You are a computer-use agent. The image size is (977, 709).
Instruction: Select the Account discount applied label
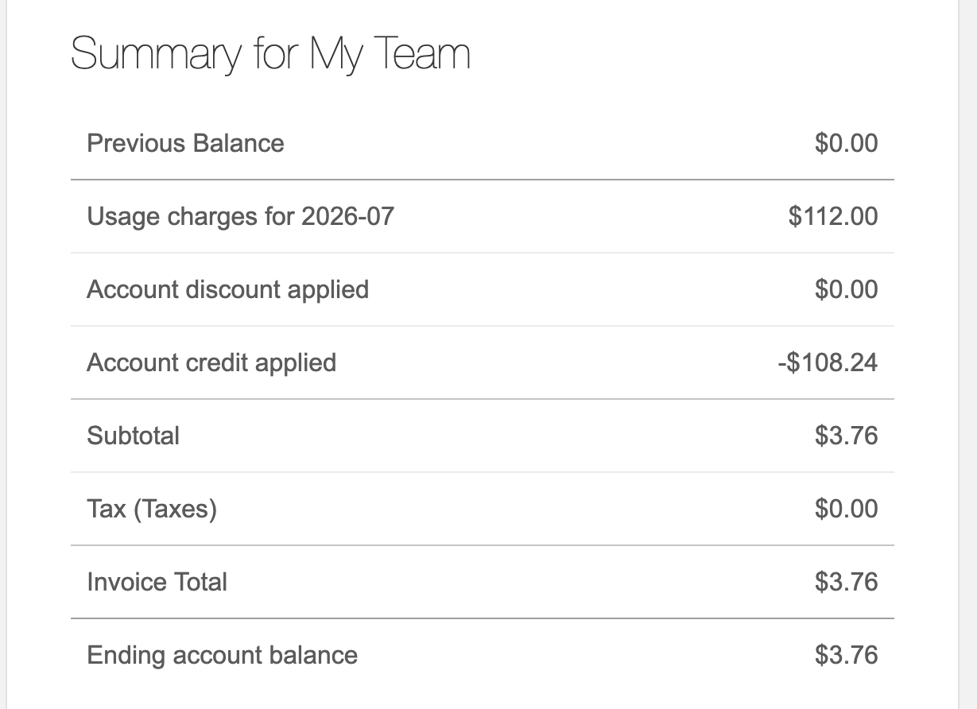227,289
